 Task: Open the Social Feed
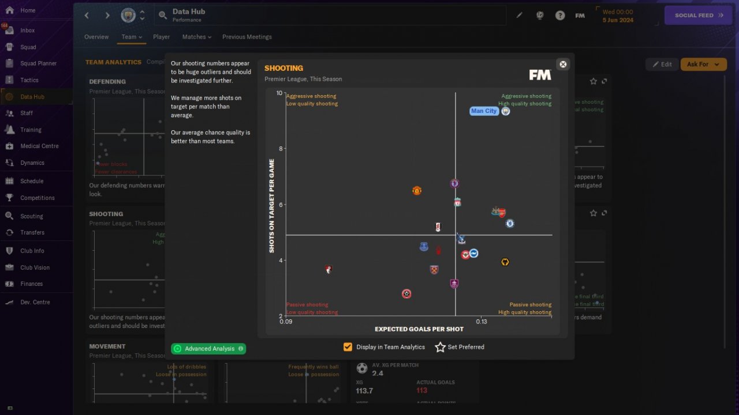click(x=698, y=16)
